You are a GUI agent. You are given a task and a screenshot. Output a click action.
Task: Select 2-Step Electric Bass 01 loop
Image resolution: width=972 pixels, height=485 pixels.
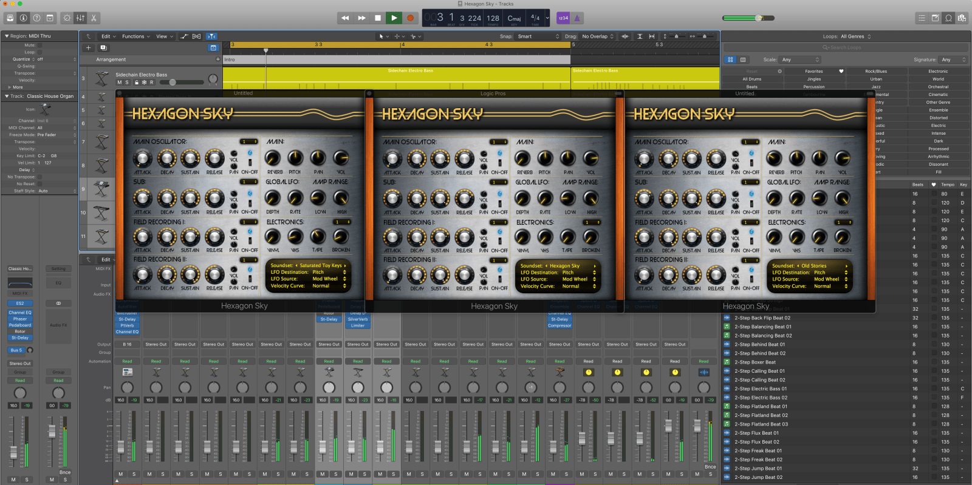760,388
